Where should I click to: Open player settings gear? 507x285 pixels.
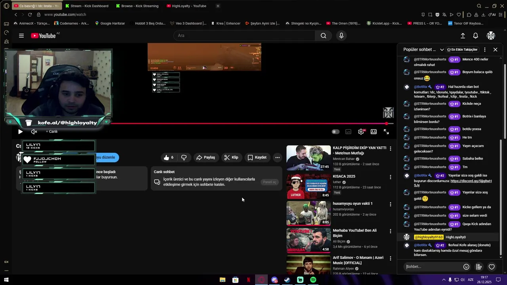click(x=361, y=132)
